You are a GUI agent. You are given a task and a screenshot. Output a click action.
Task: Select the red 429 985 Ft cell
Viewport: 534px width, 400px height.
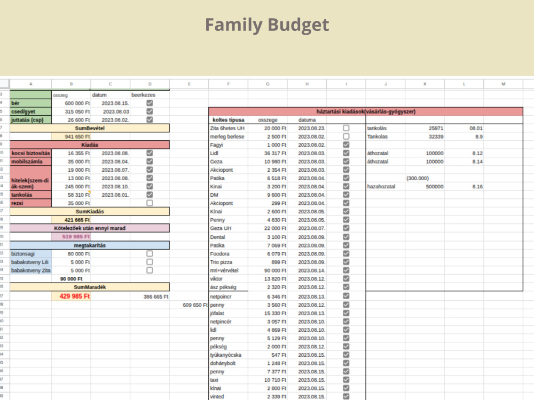click(x=71, y=296)
